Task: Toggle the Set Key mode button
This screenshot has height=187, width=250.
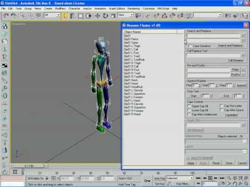Action: coord(159,183)
